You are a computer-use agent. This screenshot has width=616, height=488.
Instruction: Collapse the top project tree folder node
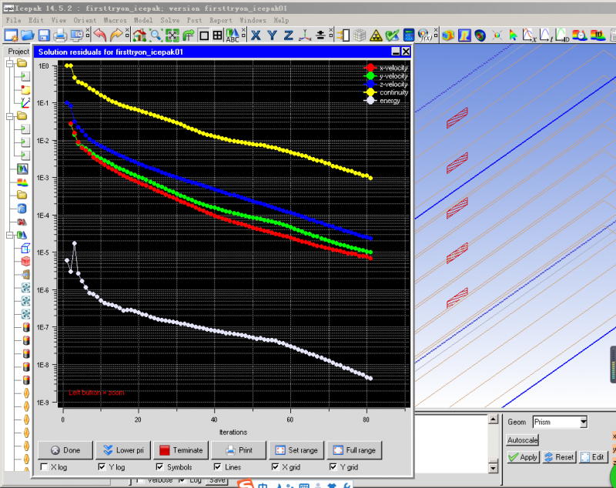pyautogui.click(x=9, y=65)
